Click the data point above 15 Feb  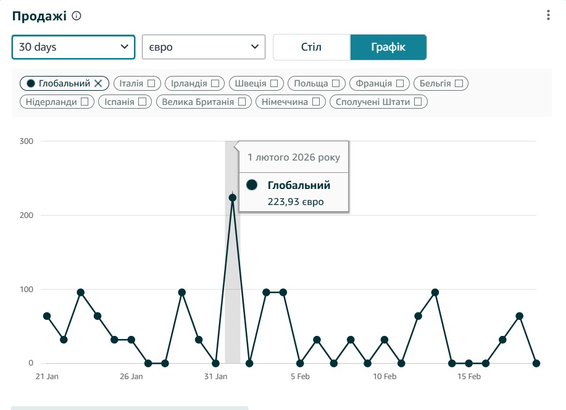[469, 363]
